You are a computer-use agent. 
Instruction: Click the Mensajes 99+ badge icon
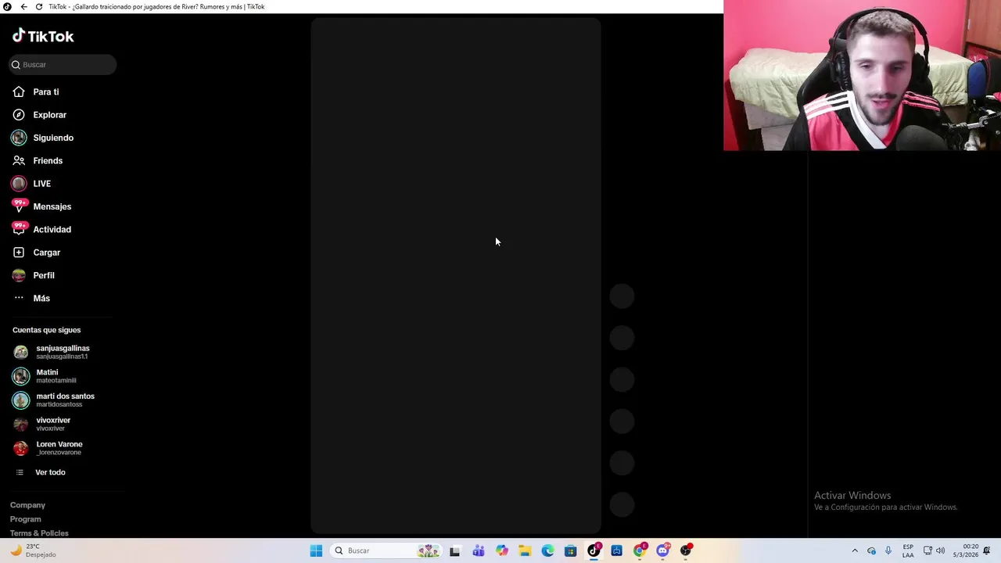point(20,206)
